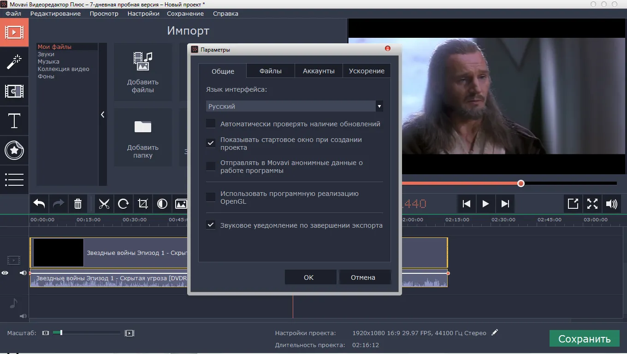
Task: Click the music note audio track icon
Action: (x=13, y=303)
